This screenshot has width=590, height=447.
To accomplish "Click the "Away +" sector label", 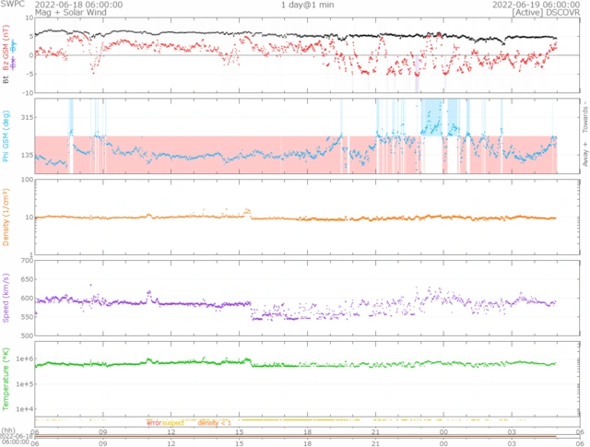I will tap(584, 154).
